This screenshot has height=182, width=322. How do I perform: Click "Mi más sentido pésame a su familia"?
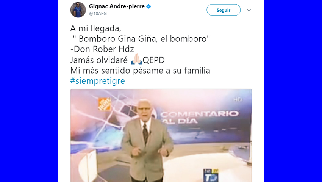(140, 71)
